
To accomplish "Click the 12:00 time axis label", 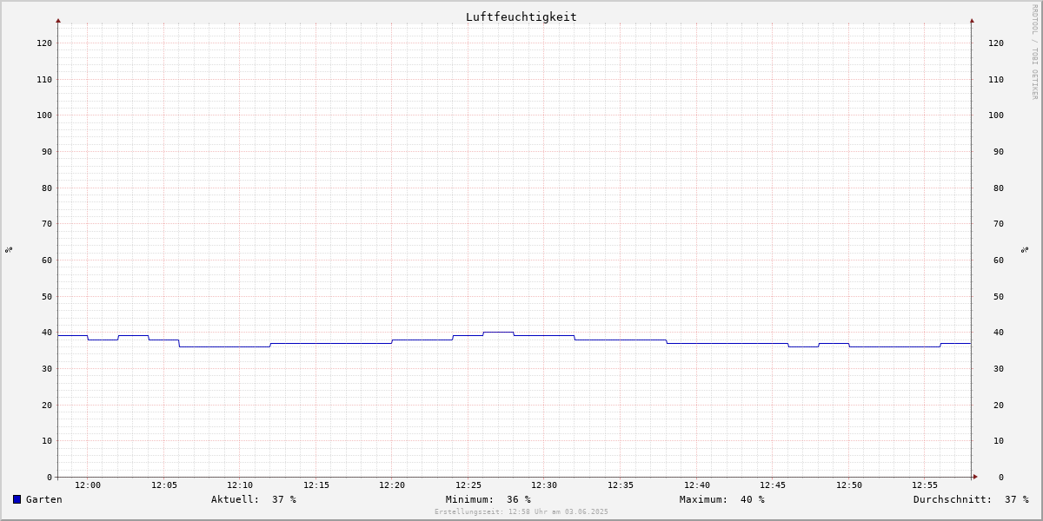I will (x=88, y=485).
